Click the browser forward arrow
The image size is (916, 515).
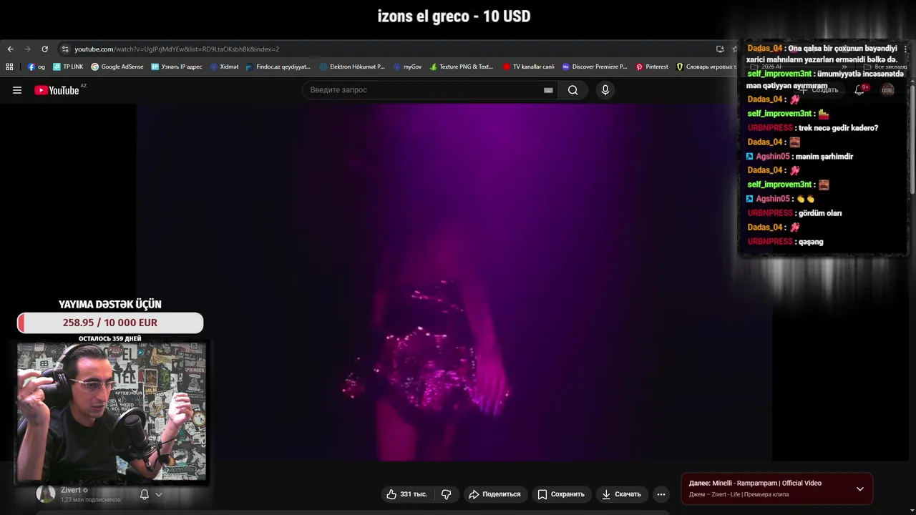click(x=27, y=49)
